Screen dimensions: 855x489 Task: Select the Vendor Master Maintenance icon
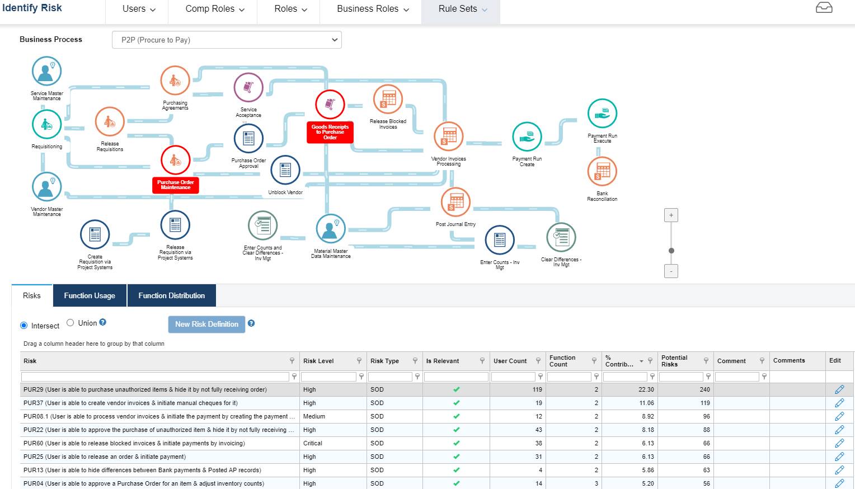[46, 186]
